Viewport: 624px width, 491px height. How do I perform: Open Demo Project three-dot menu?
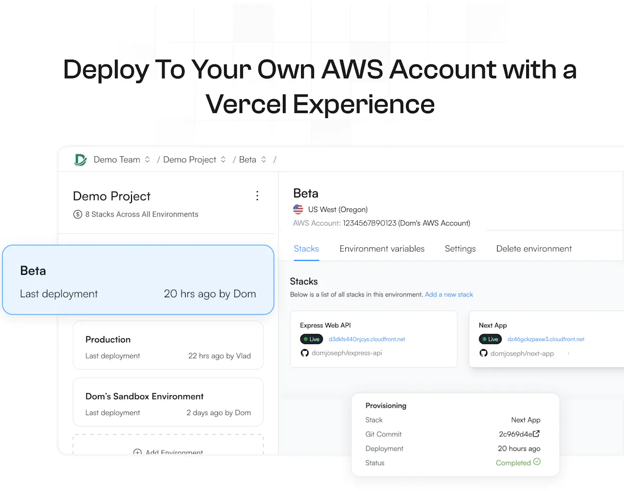[257, 196]
